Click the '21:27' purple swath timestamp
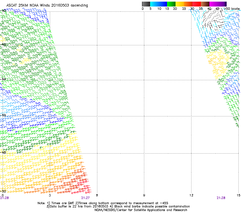Screen dimensions: 241x212 tap(85, 198)
